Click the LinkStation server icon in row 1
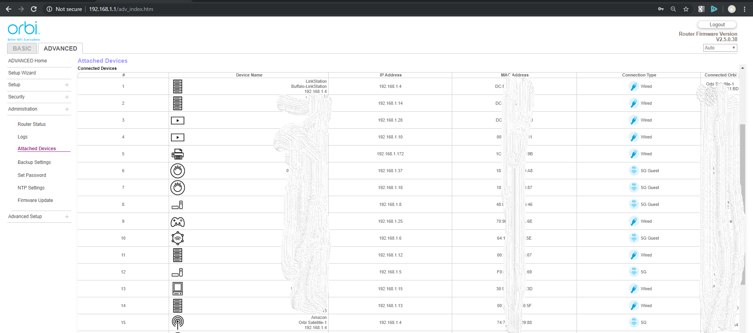 pyautogui.click(x=178, y=87)
